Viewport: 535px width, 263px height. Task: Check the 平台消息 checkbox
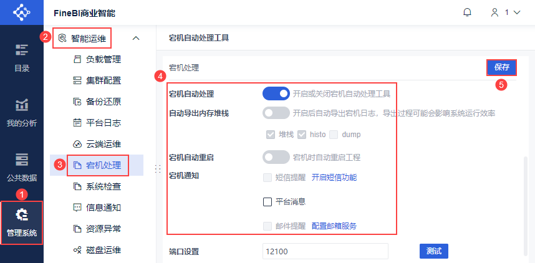pos(267,201)
